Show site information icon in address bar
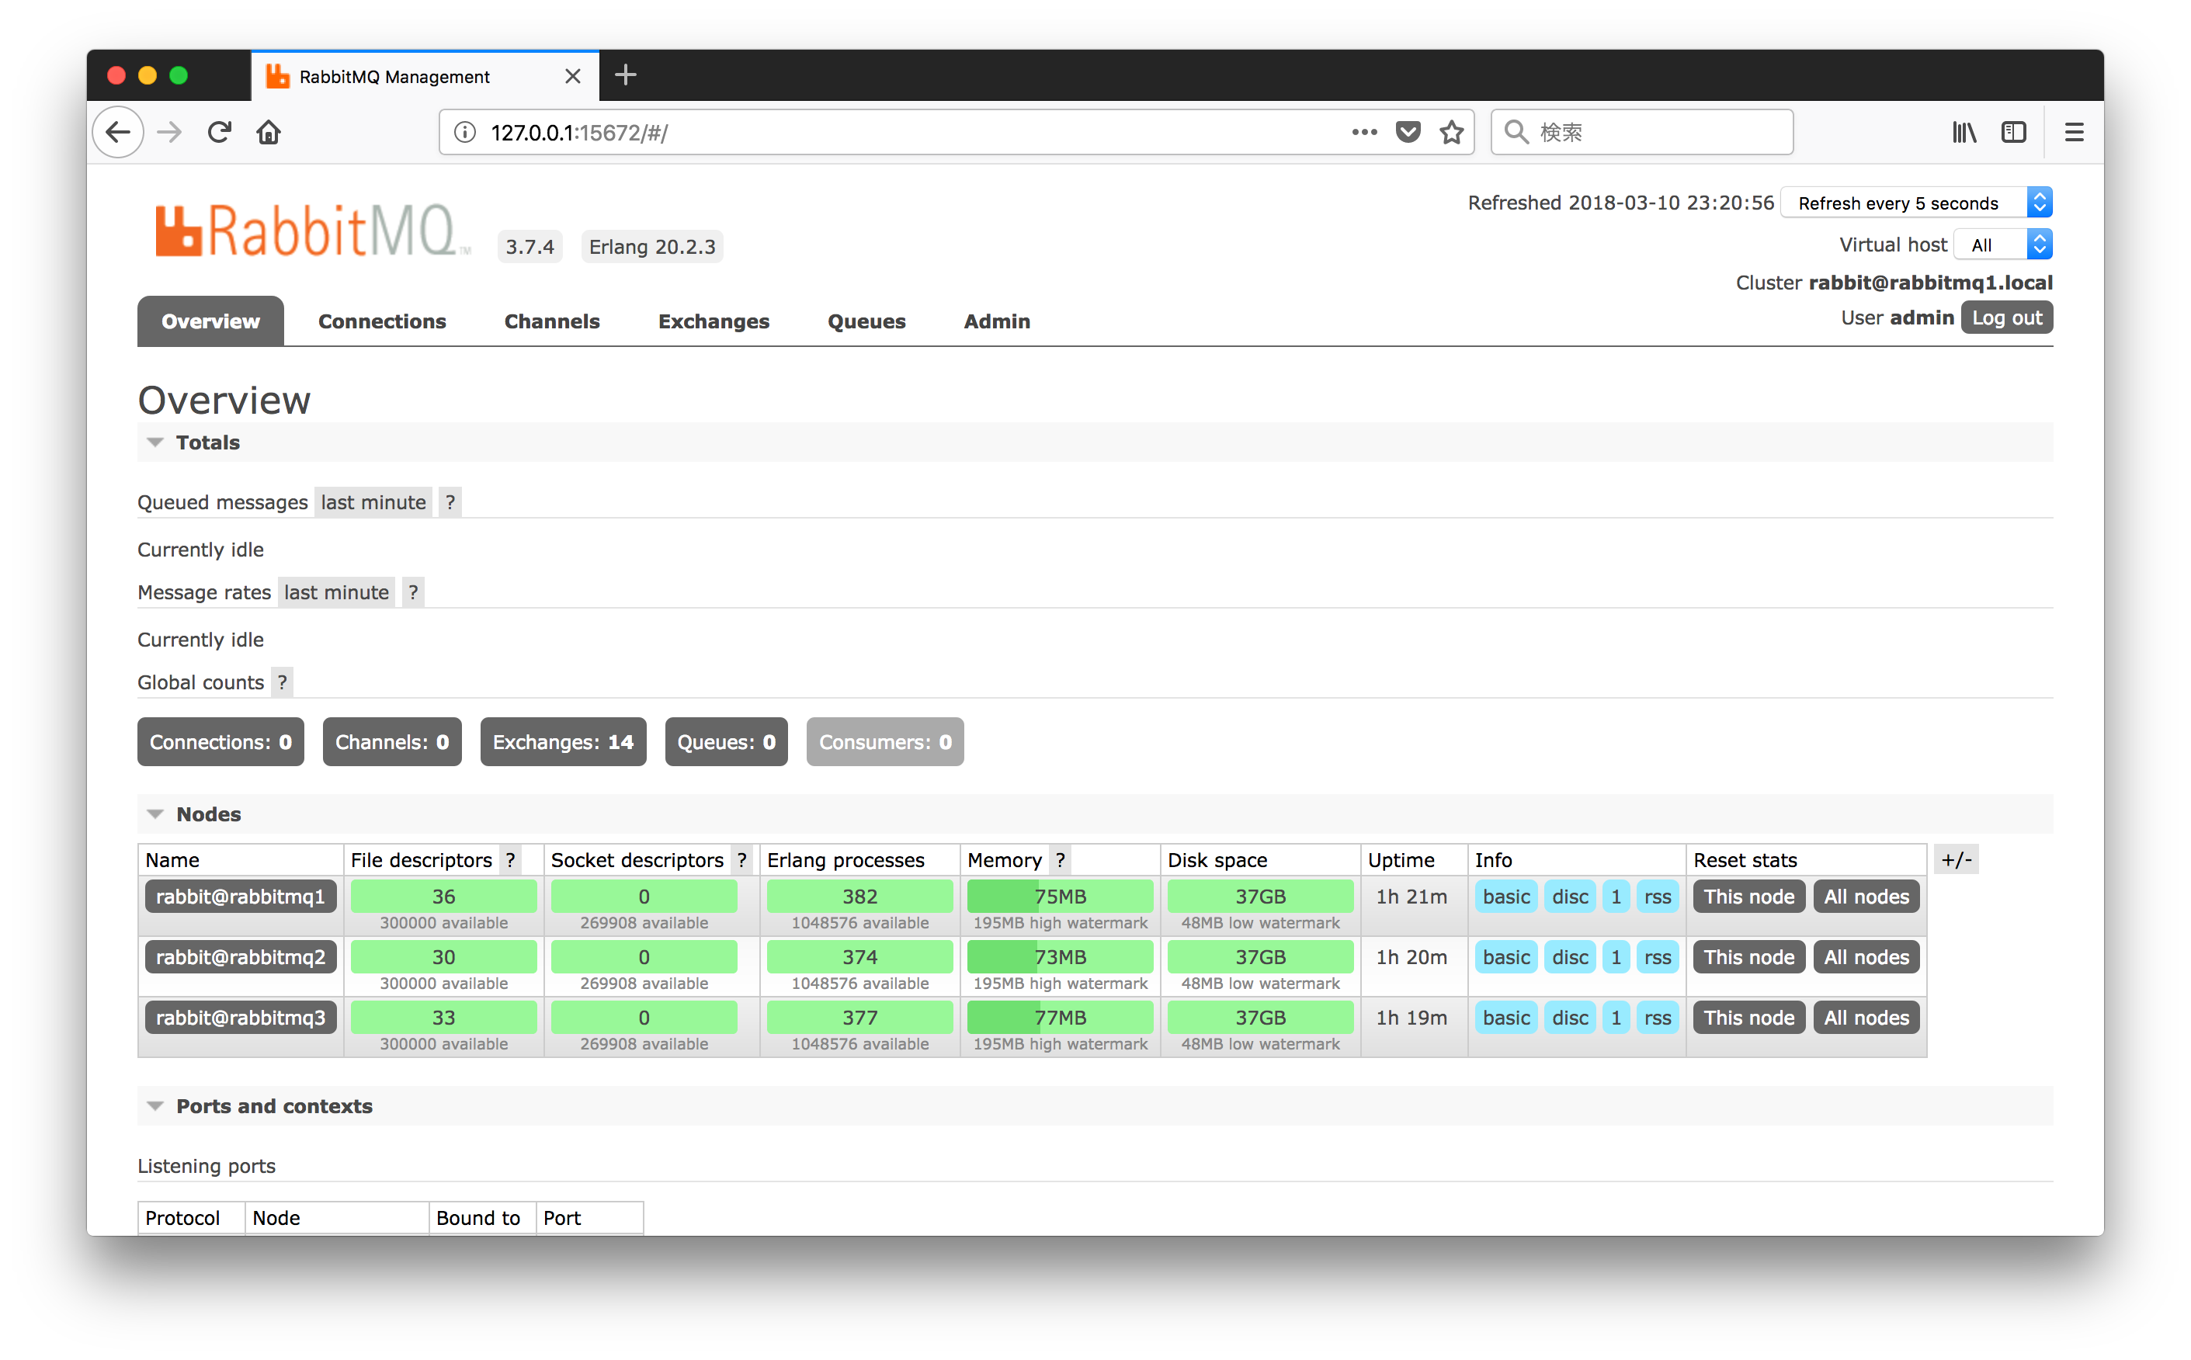Screen dimensions: 2191x1360 coord(465,132)
